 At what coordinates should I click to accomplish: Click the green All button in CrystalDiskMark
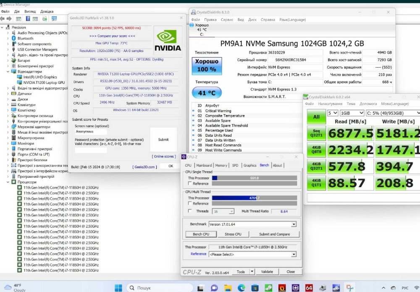pos(316,117)
